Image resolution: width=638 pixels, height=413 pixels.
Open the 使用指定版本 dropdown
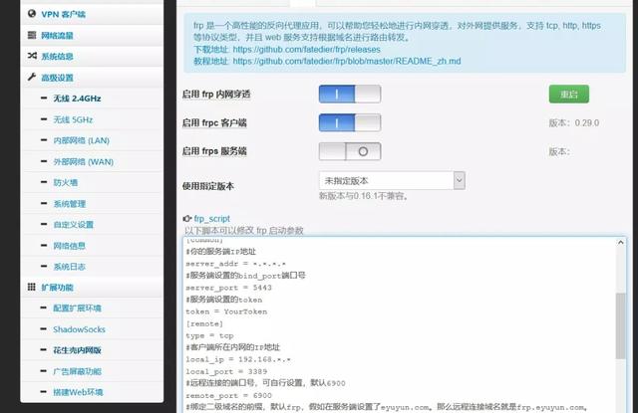tap(391, 181)
